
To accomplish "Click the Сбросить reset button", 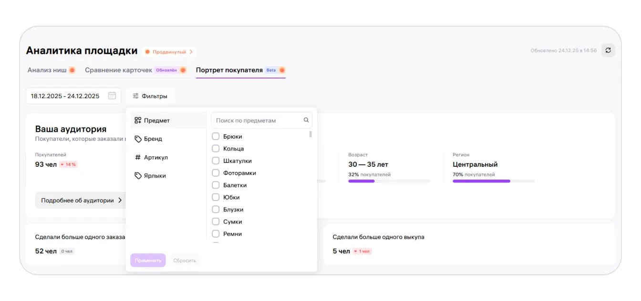I will point(185,261).
